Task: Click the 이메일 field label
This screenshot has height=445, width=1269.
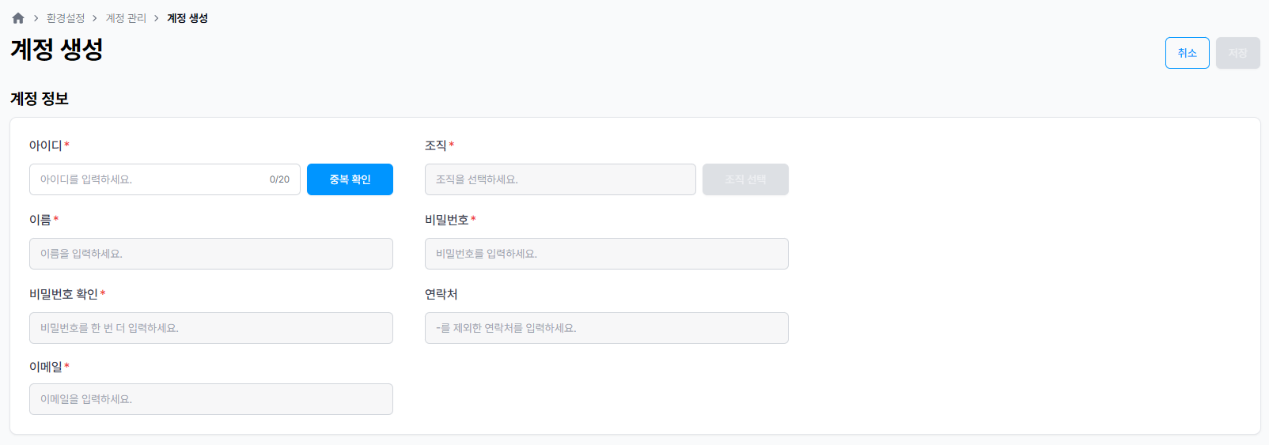Action: tap(46, 367)
